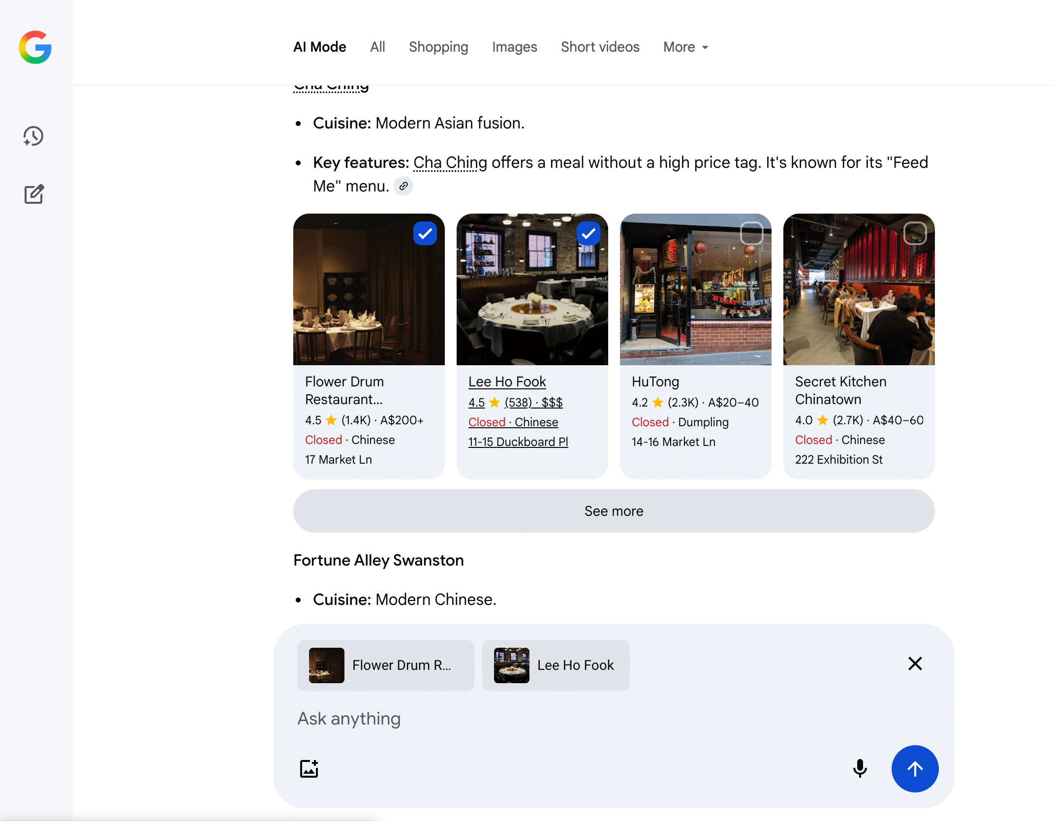Deselect the Flower Drum Restaurant checkbox

tap(425, 233)
